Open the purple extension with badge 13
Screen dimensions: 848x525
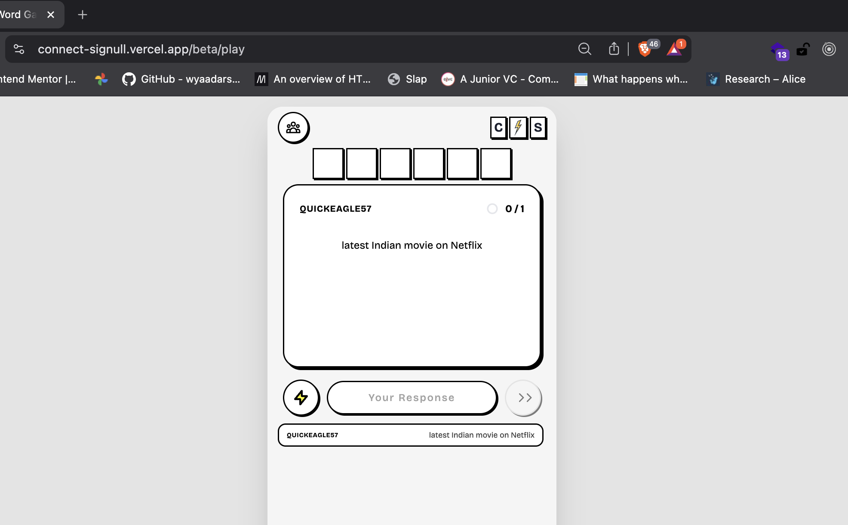point(779,50)
